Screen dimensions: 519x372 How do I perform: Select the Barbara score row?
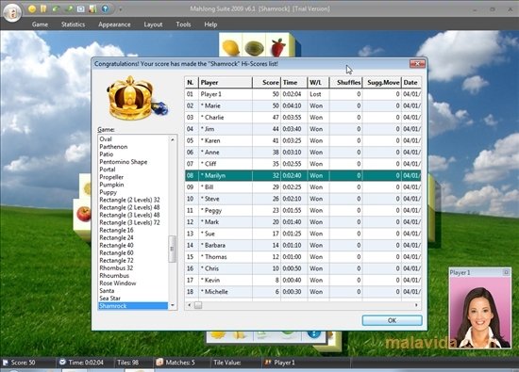303,245
